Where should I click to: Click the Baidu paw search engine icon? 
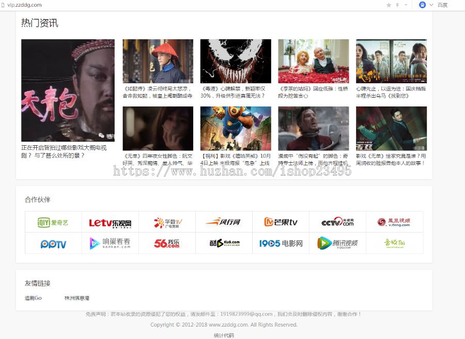(x=422, y=5)
